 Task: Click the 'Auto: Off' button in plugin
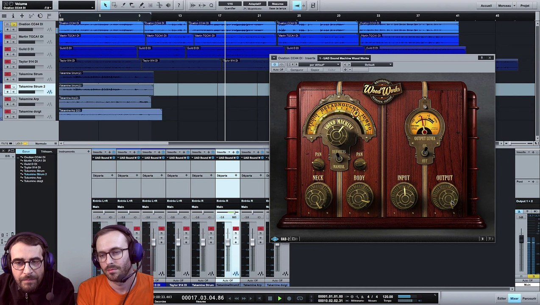(x=278, y=69)
